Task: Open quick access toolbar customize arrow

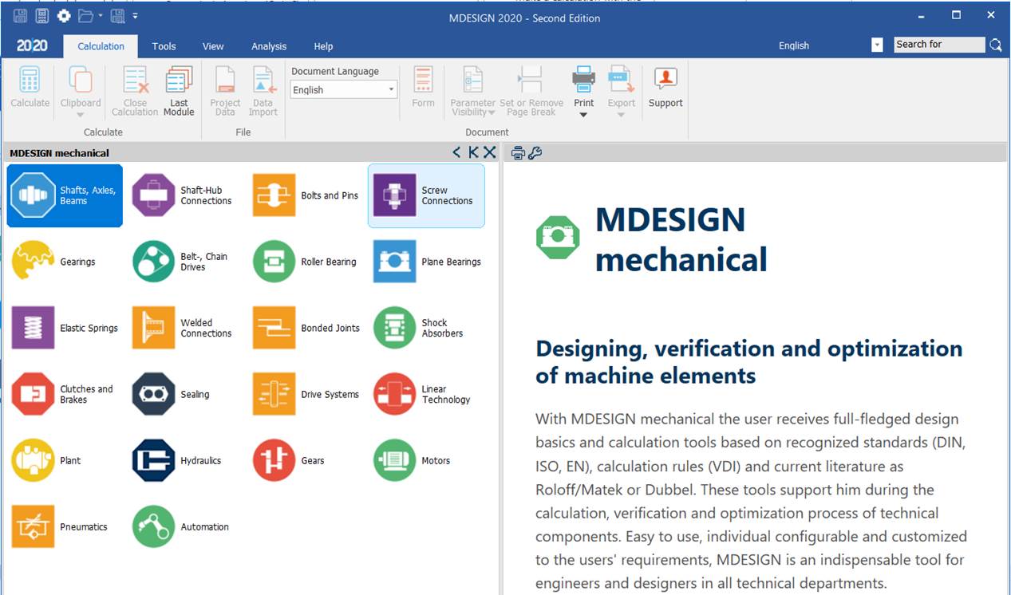Action: (x=135, y=16)
